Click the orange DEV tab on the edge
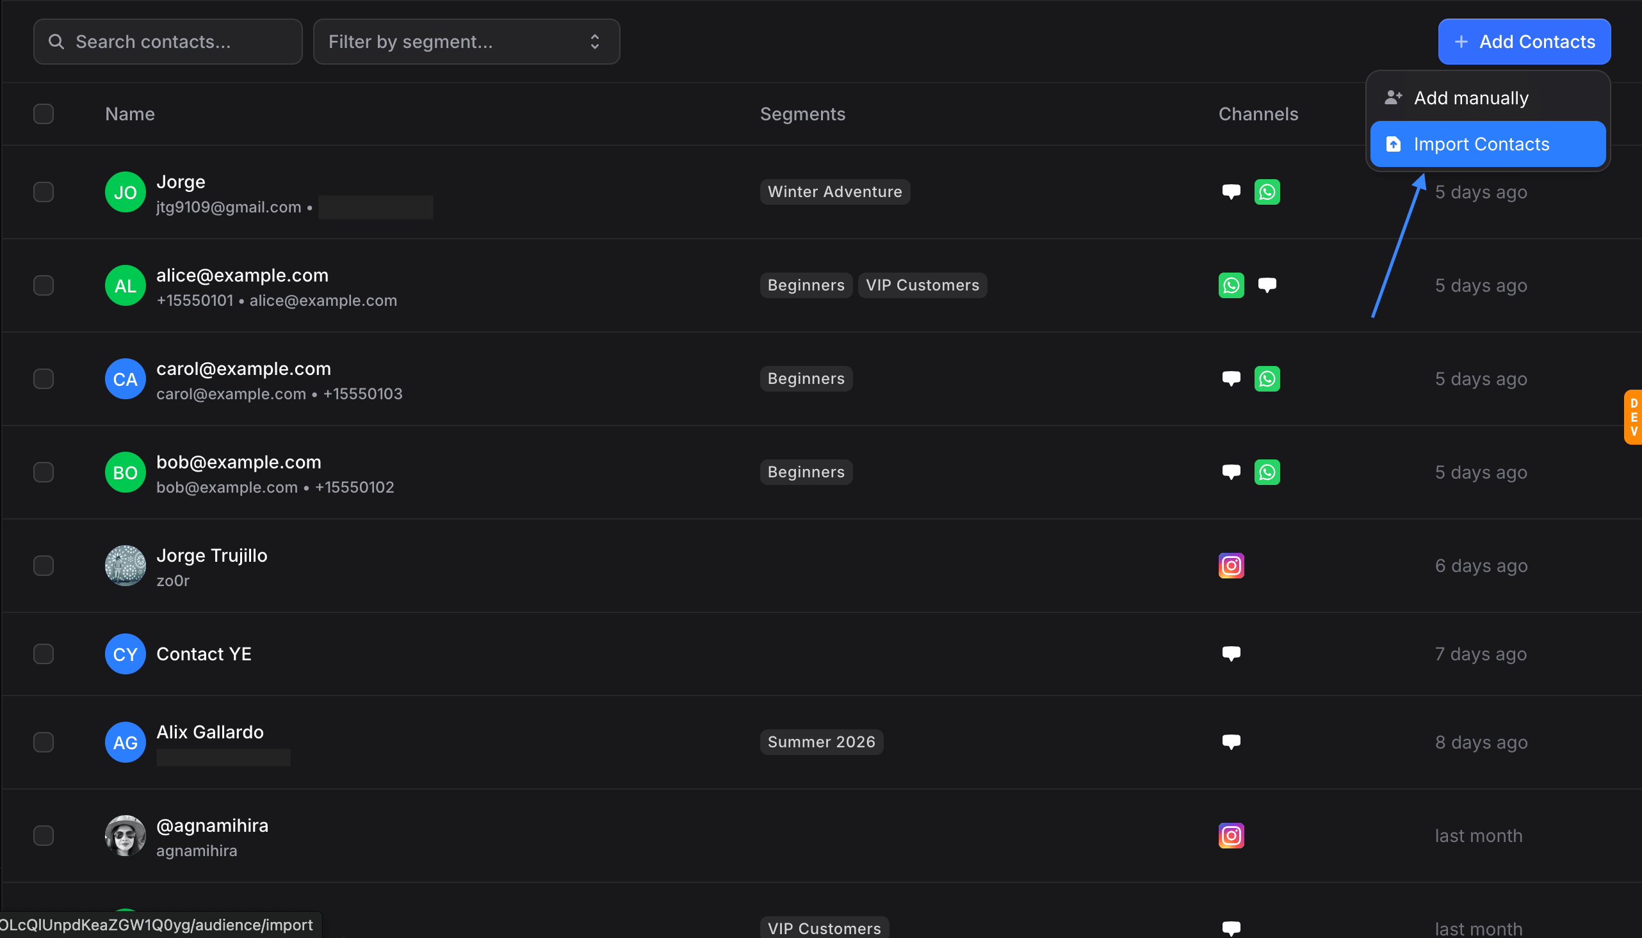Image resolution: width=1642 pixels, height=938 pixels. pyautogui.click(x=1634, y=417)
